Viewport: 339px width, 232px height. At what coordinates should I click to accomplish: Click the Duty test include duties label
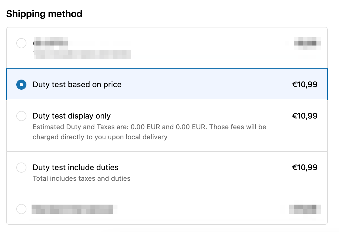click(x=76, y=167)
